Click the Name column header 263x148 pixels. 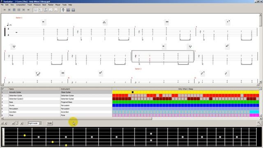[x=34, y=89]
